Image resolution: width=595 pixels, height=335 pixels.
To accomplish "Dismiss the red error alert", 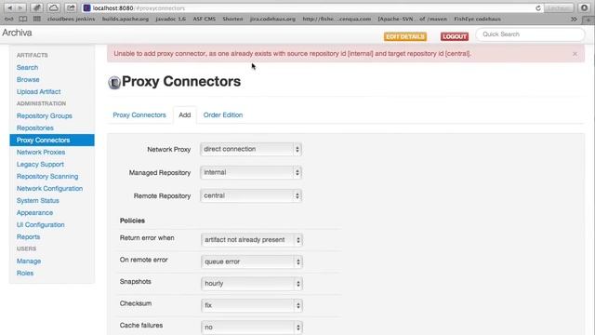I will click(575, 54).
